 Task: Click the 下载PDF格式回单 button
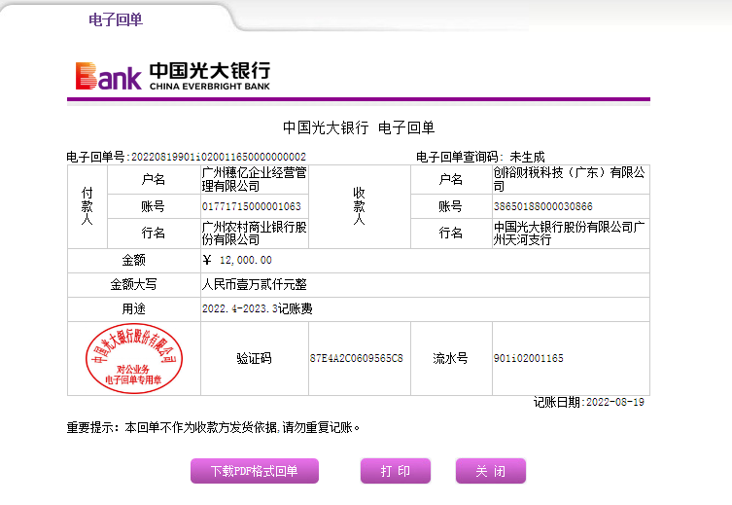(255, 471)
